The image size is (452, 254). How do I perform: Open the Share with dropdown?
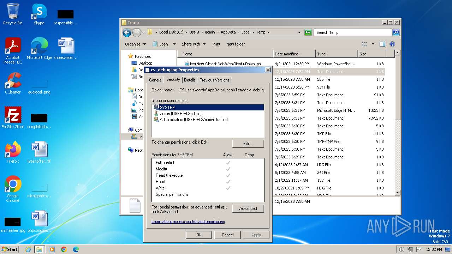tap(194, 44)
